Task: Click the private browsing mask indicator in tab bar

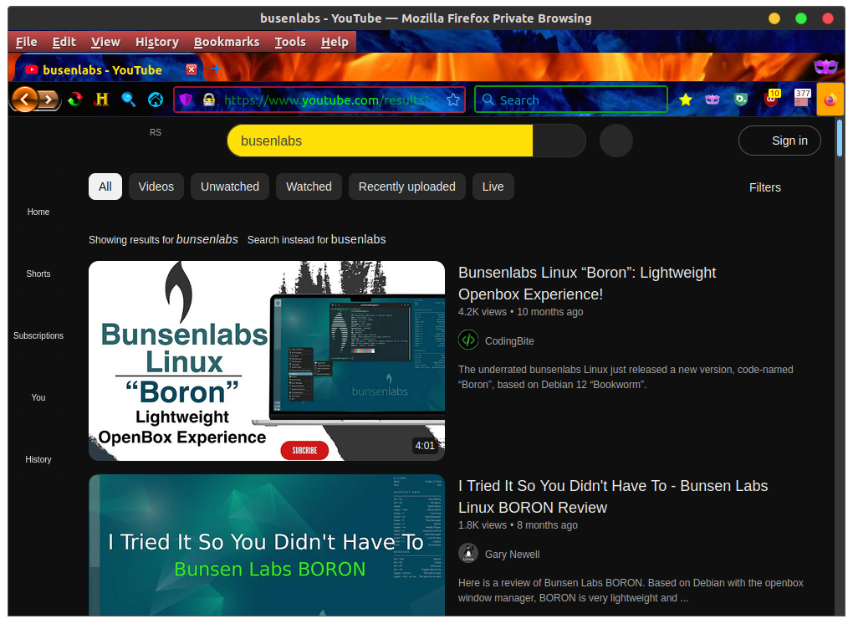Action: pos(825,67)
